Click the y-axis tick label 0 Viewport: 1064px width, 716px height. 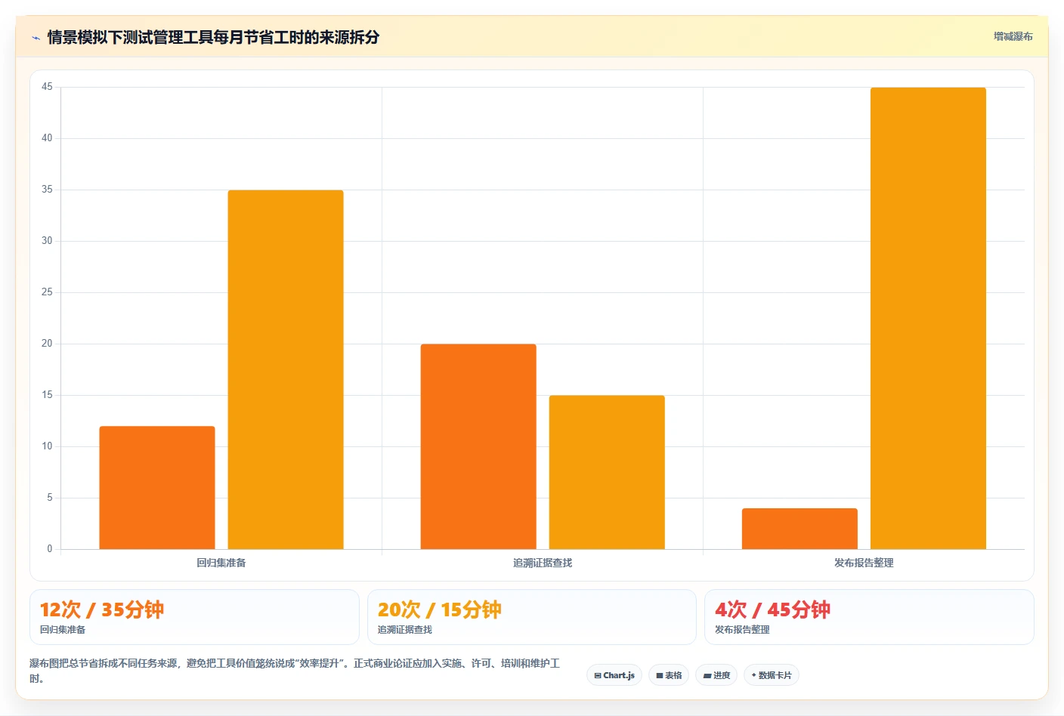[x=50, y=549]
